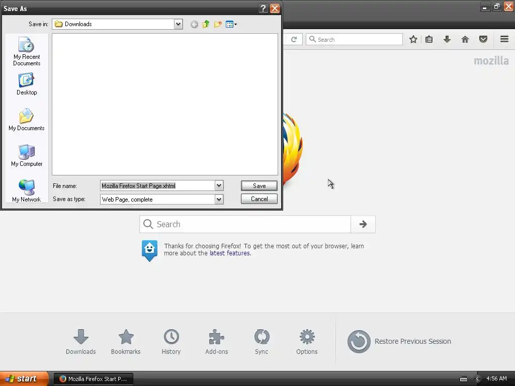Open the Firefox hamburger menu
Viewport: 515px width, 386px height.
tap(504, 39)
